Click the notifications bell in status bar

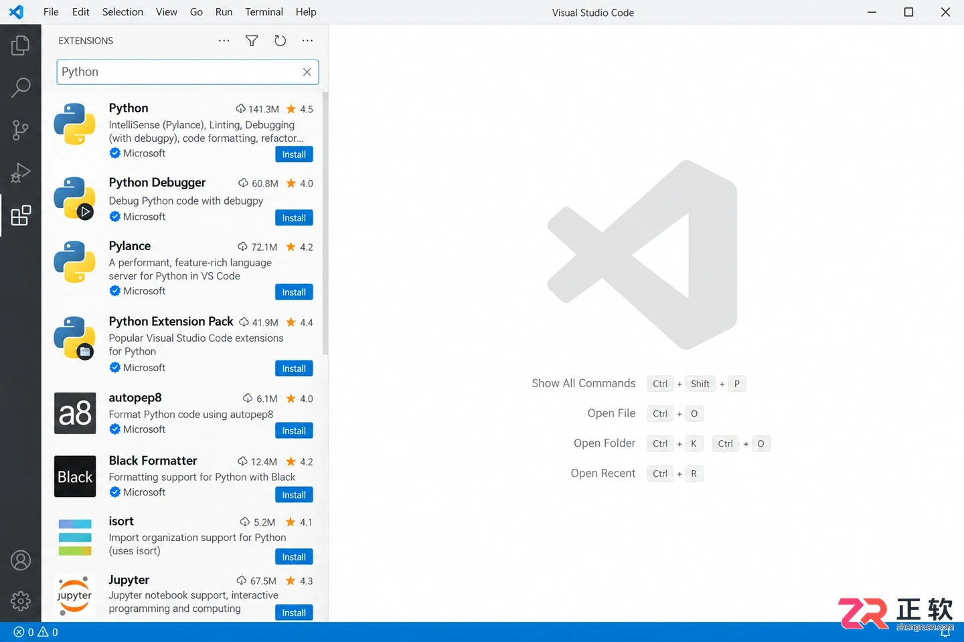click(945, 632)
